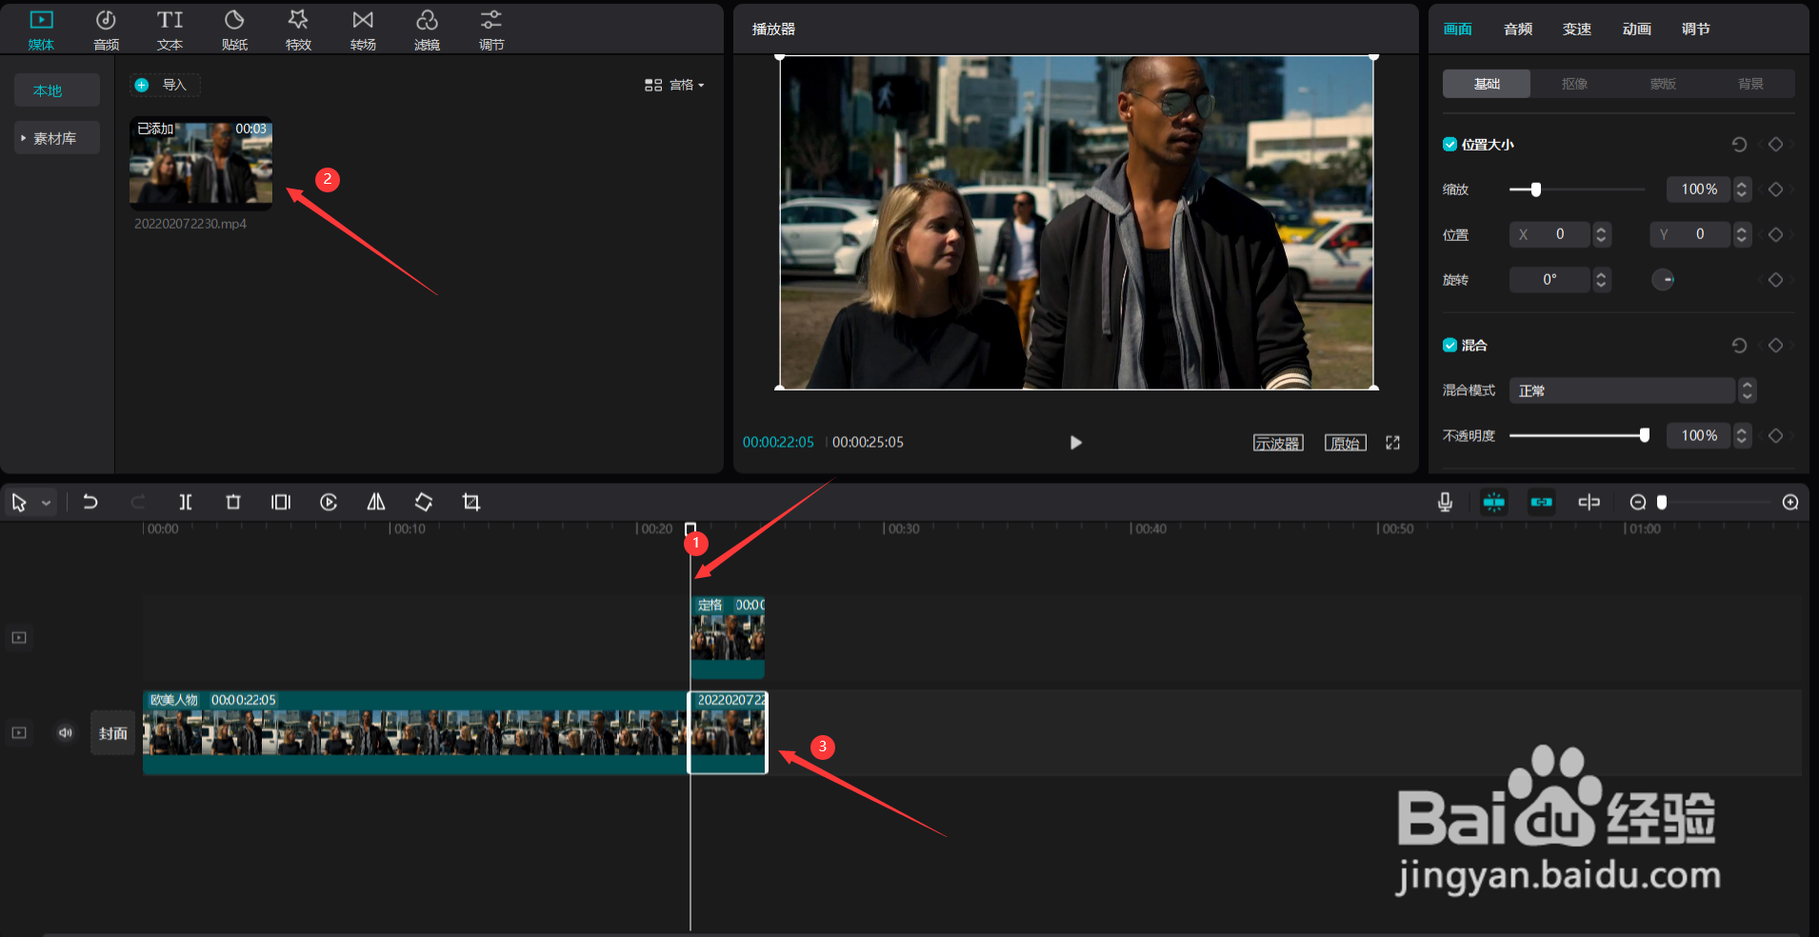This screenshot has height=937, width=1819.
Task: Open the selection tool dropdown arrow
Action: [x=46, y=503]
